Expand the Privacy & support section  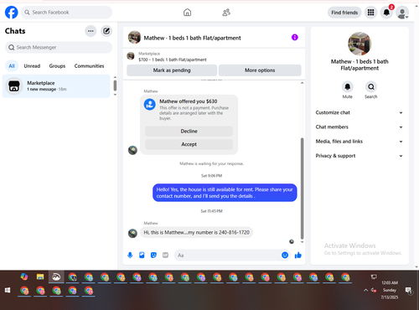(x=360, y=156)
